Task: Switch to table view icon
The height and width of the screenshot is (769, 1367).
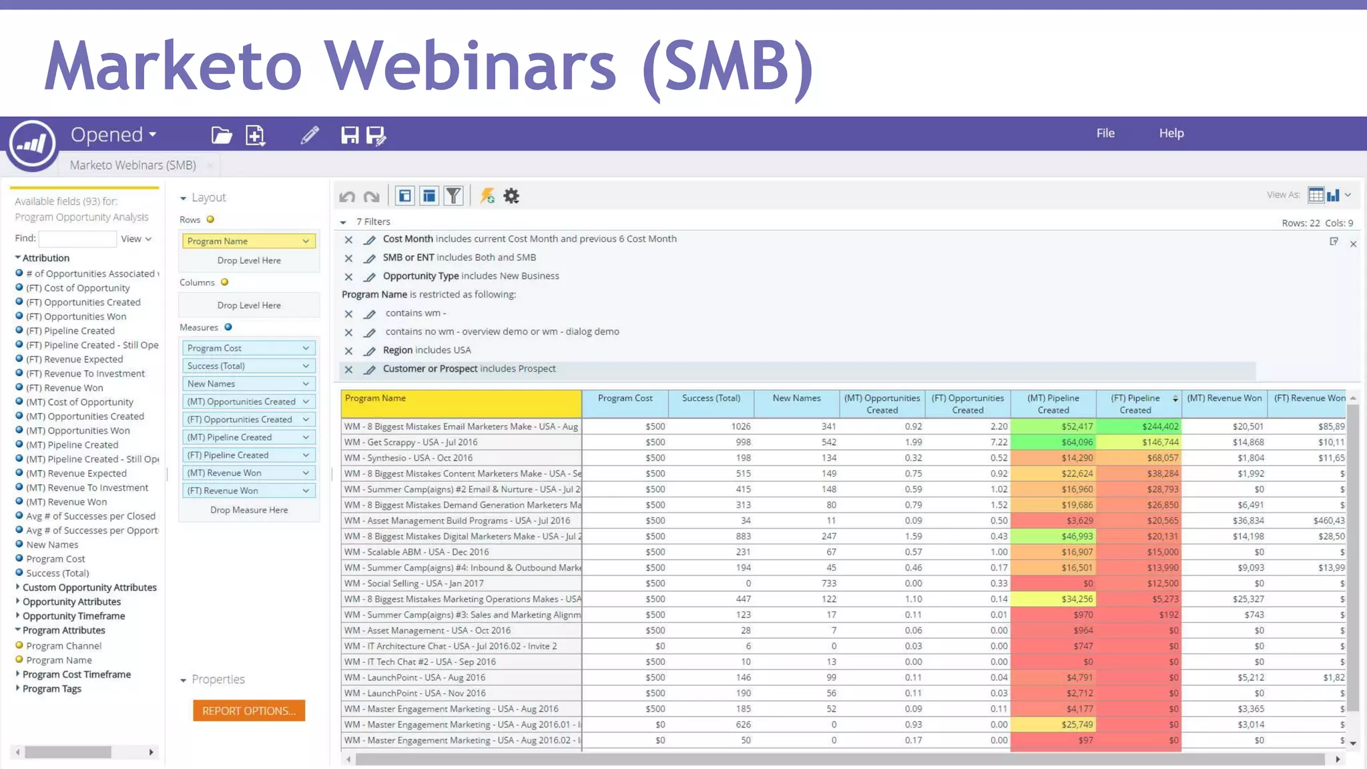Action: tap(1316, 195)
